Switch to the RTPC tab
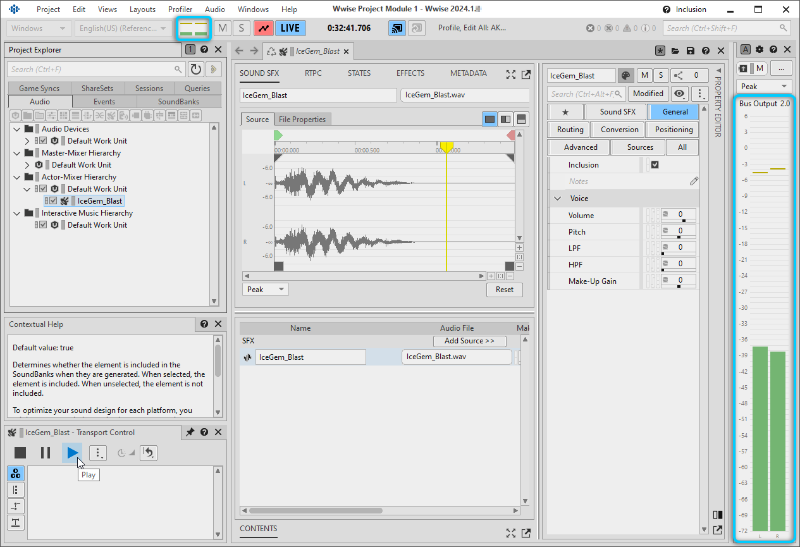This screenshot has width=800, height=547. [x=313, y=73]
